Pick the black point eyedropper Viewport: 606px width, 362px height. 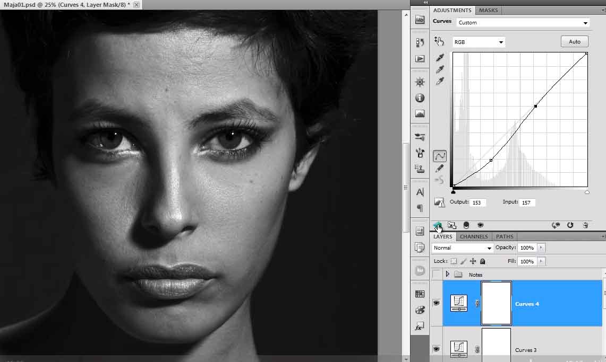click(x=440, y=58)
